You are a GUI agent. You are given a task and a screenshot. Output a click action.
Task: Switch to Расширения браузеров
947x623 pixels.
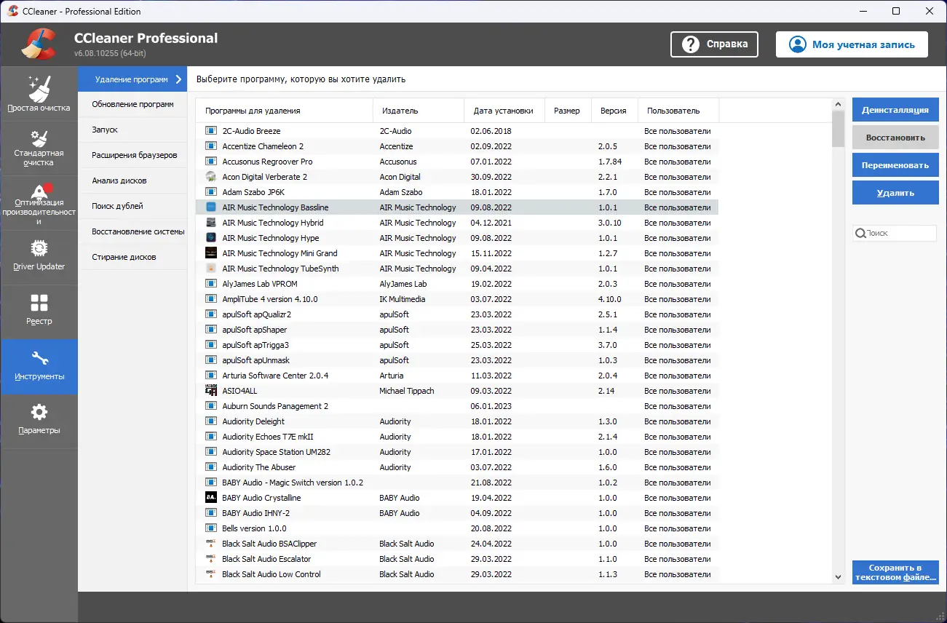pos(133,155)
